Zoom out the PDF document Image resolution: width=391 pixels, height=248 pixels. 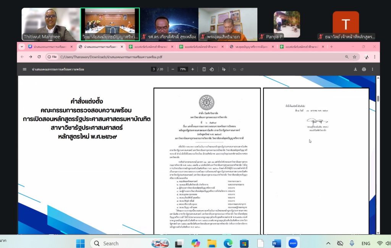click(173, 69)
